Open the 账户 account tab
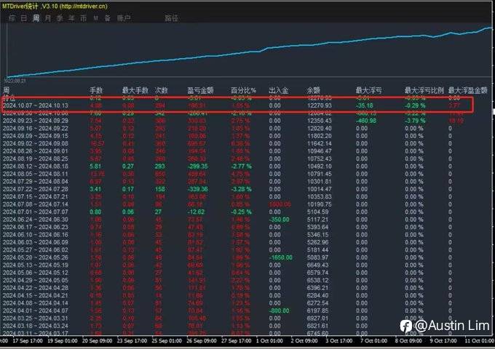 [x=124, y=18]
